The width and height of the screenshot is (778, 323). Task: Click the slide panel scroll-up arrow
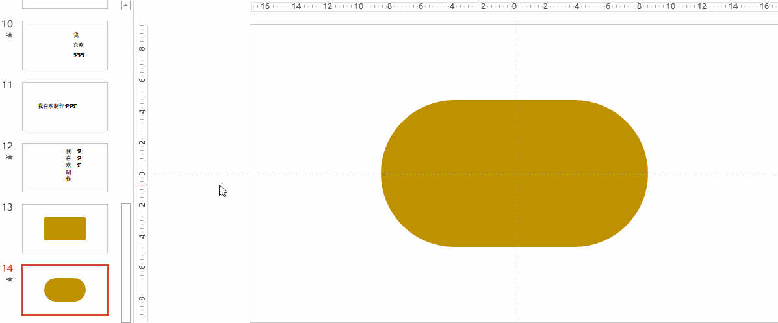(x=125, y=5)
